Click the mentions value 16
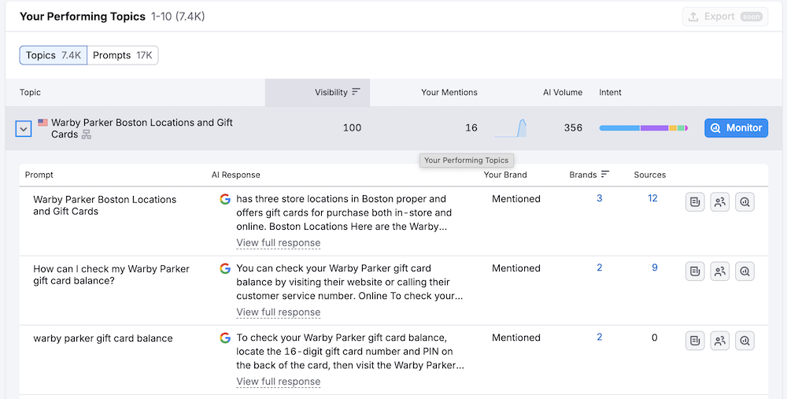787x399 pixels. click(x=471, y=127)
